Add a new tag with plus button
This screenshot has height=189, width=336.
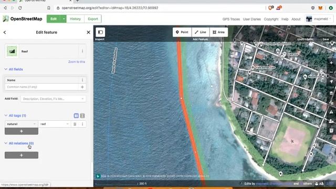click(x=22, y=131)
